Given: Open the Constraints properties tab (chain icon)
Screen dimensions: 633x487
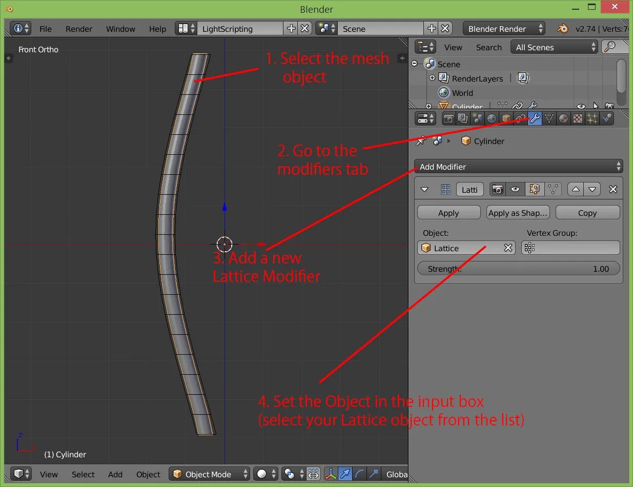Looking at the screenshot, I should [520, 118].
